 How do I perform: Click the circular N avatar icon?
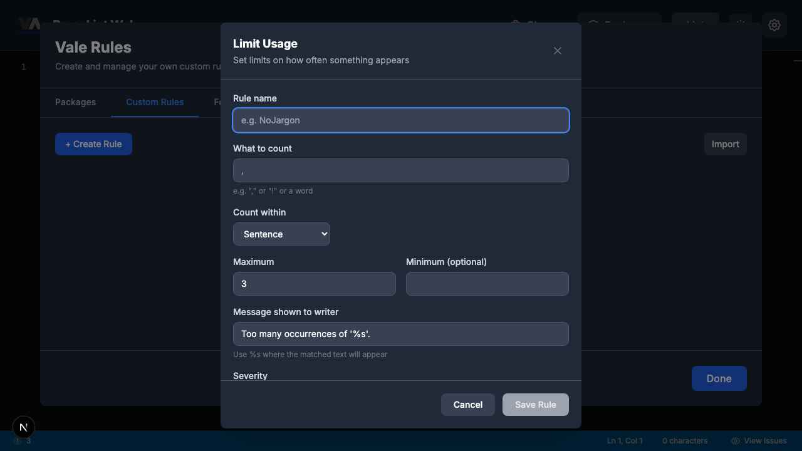(23, 427)
